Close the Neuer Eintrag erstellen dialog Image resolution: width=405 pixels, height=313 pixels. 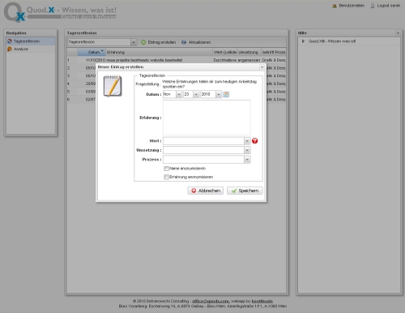pyautogui.click(x=262, y=67)
